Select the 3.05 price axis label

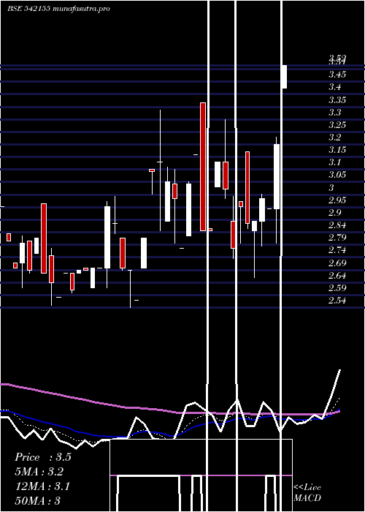pos(337,175)
